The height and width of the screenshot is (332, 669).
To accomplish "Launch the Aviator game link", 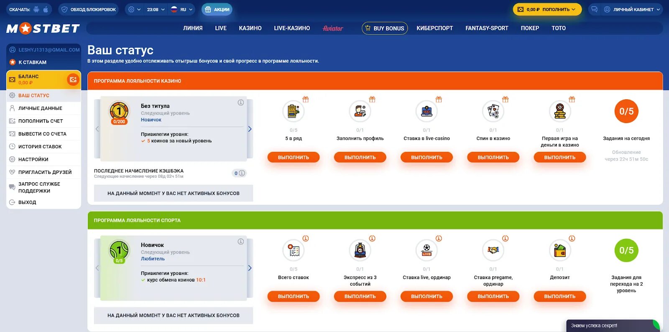I will [x=333, y=28].
